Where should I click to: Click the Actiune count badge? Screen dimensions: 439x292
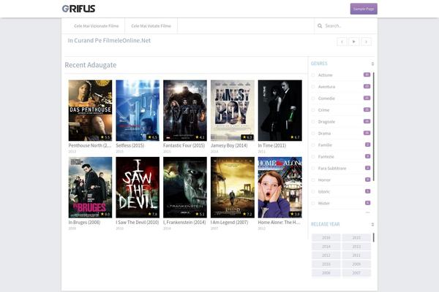click(x=367, y=74)
